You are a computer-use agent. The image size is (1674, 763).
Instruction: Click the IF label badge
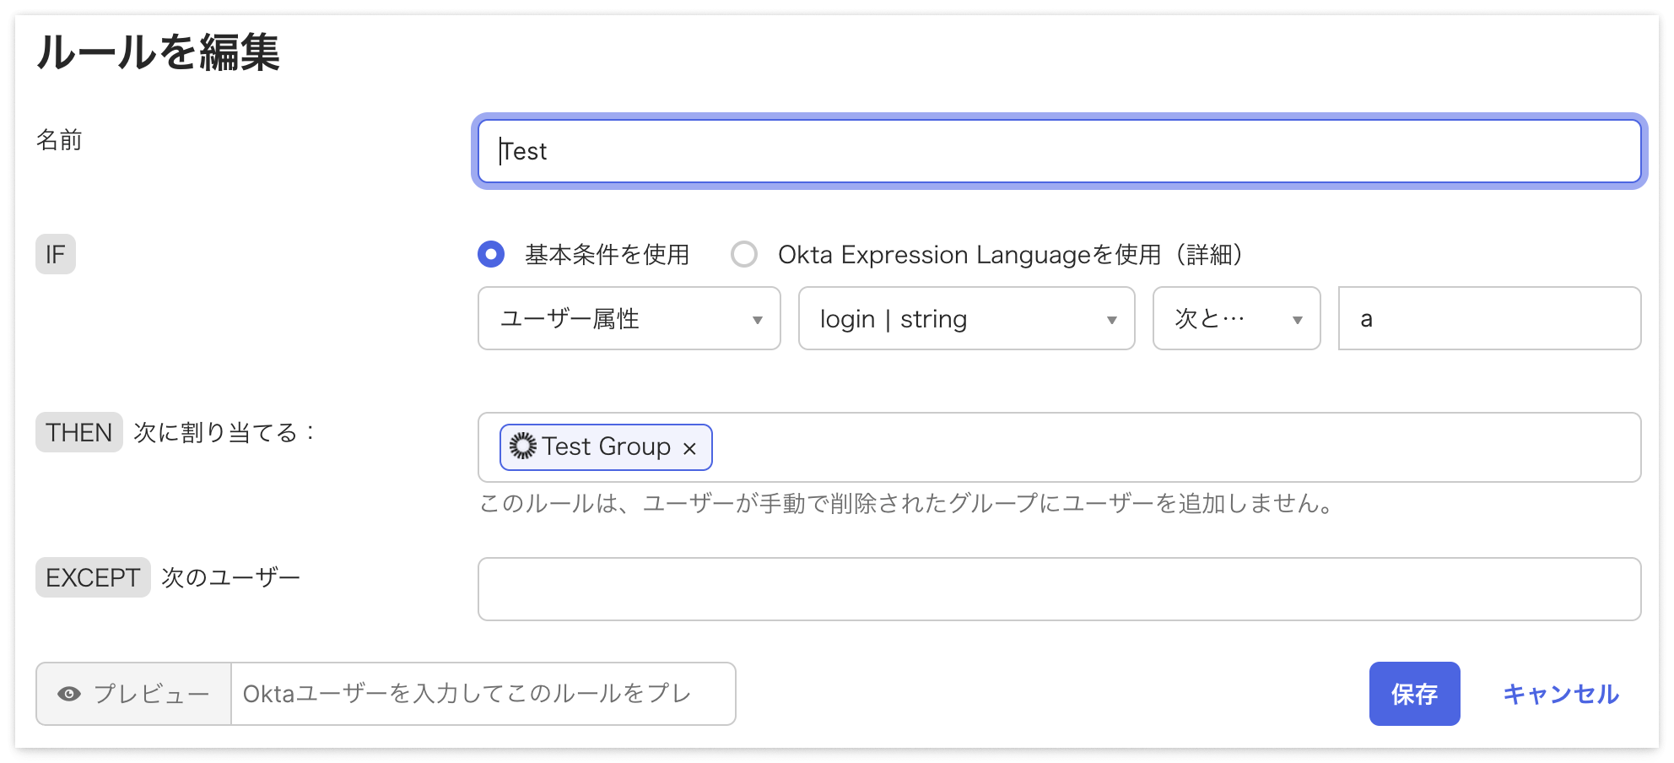56,254
